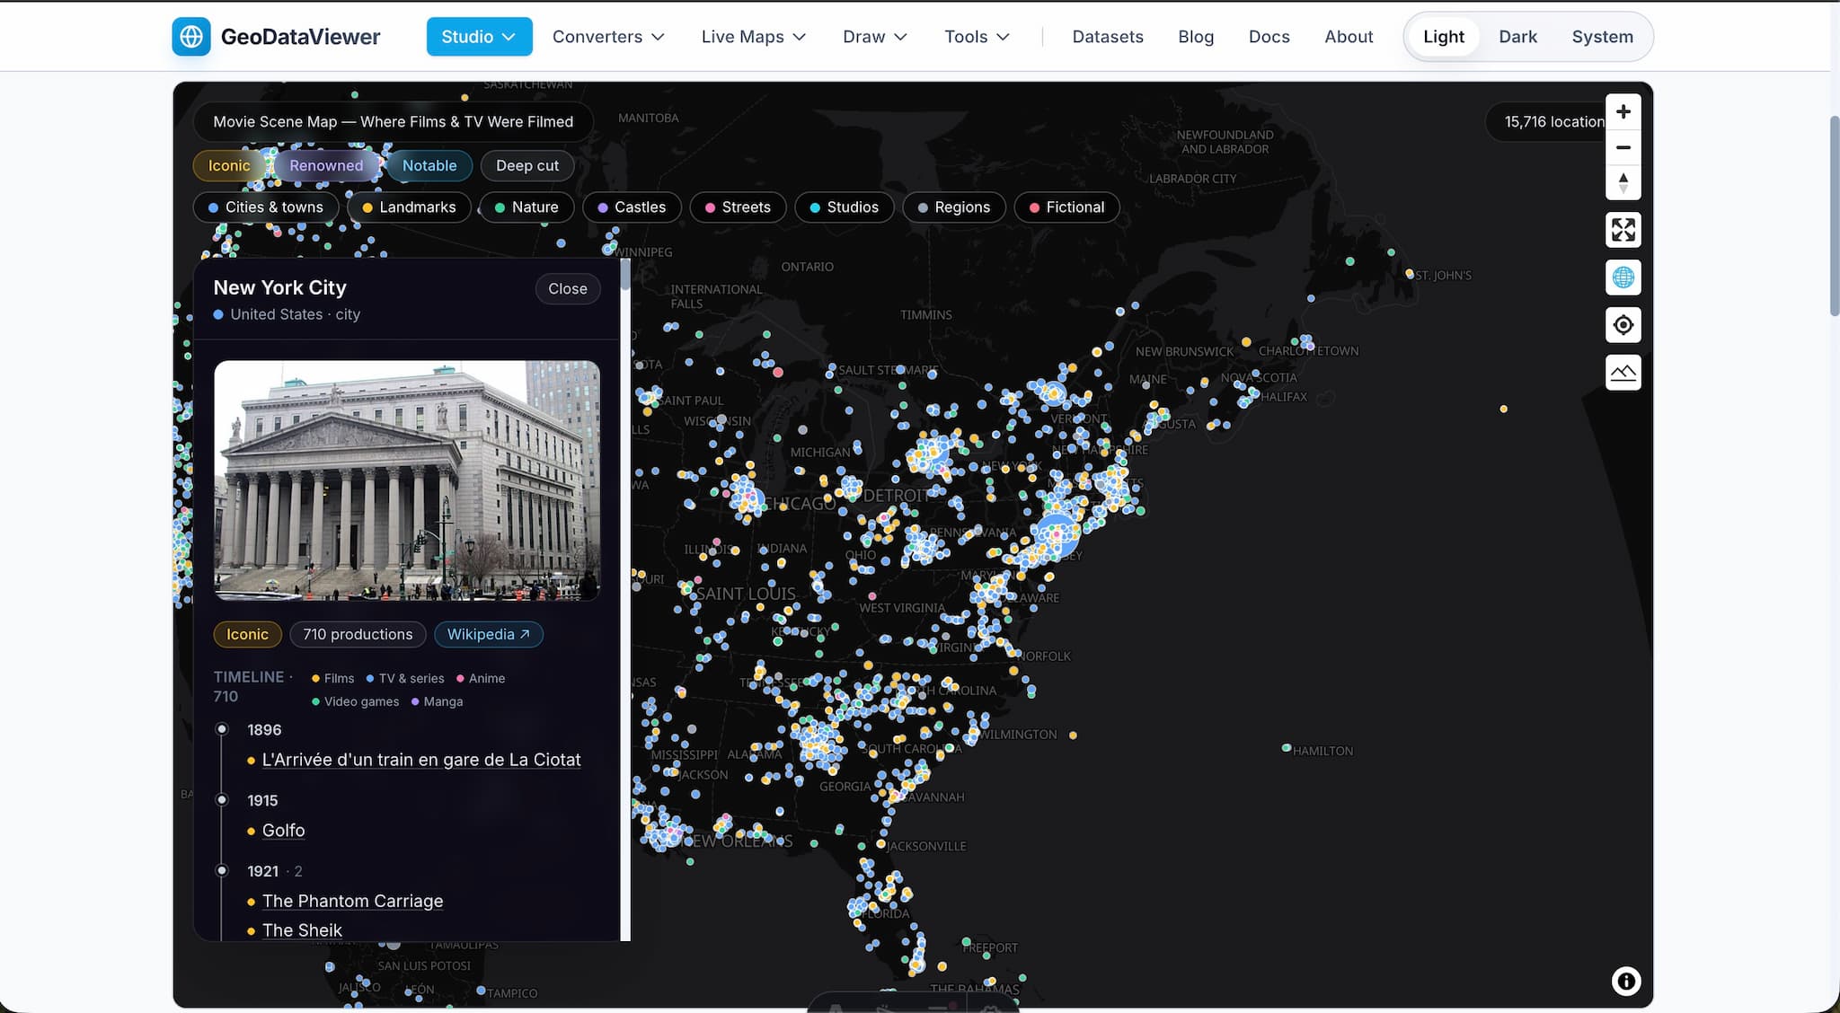Screen dimensions: 1840x1013
Task: Toggle the Renowned tier filter
Action: (x=326, y=165)
